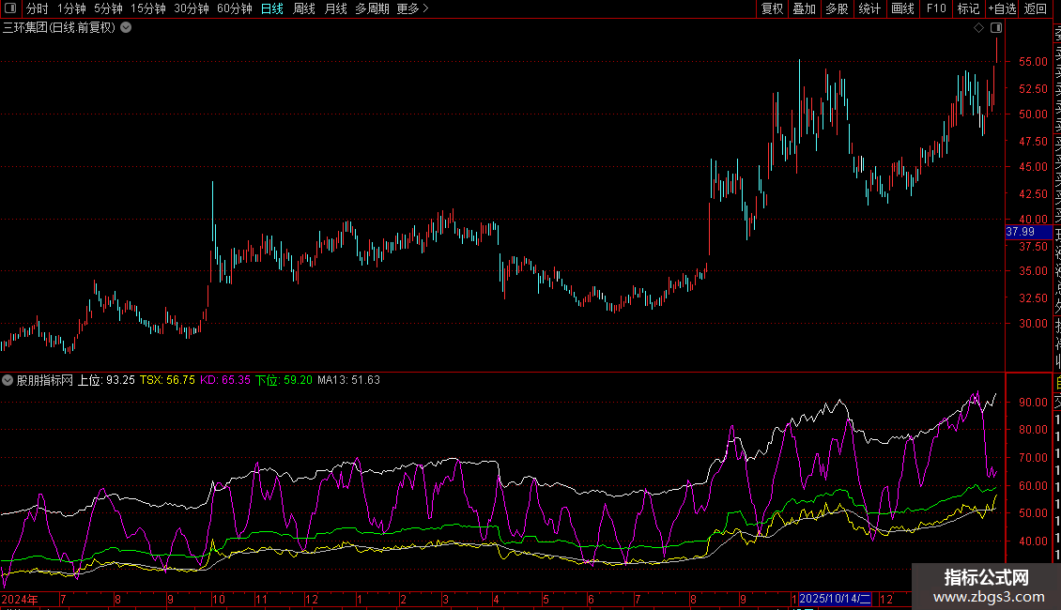Click the 标记 mark button
The image size is (1061, 610).
[968, 8]
